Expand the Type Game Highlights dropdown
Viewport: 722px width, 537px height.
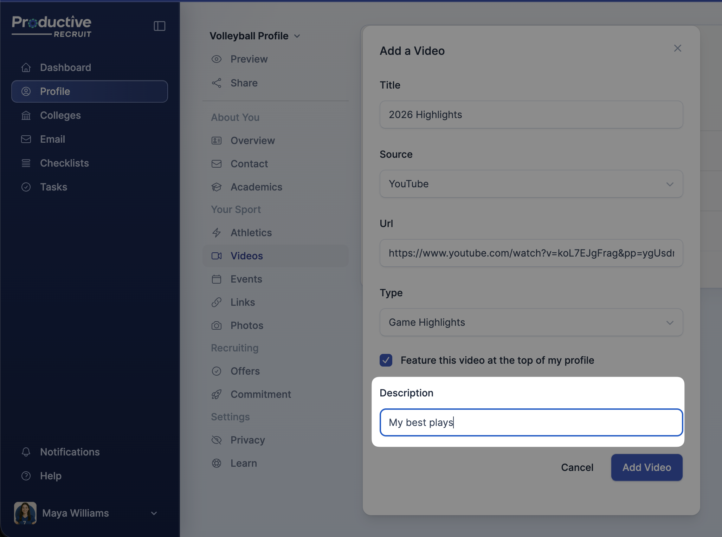coord(531,322)
